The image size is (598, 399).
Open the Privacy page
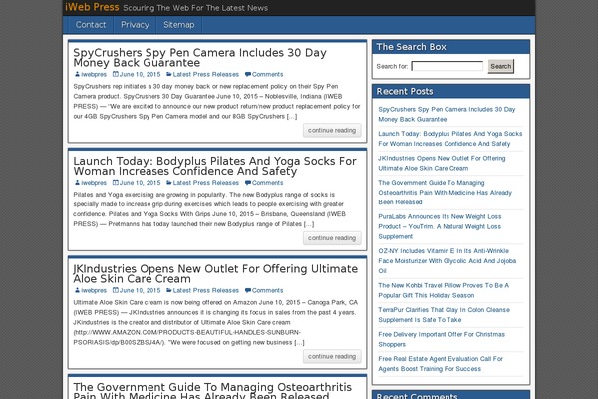click(135, 25)
